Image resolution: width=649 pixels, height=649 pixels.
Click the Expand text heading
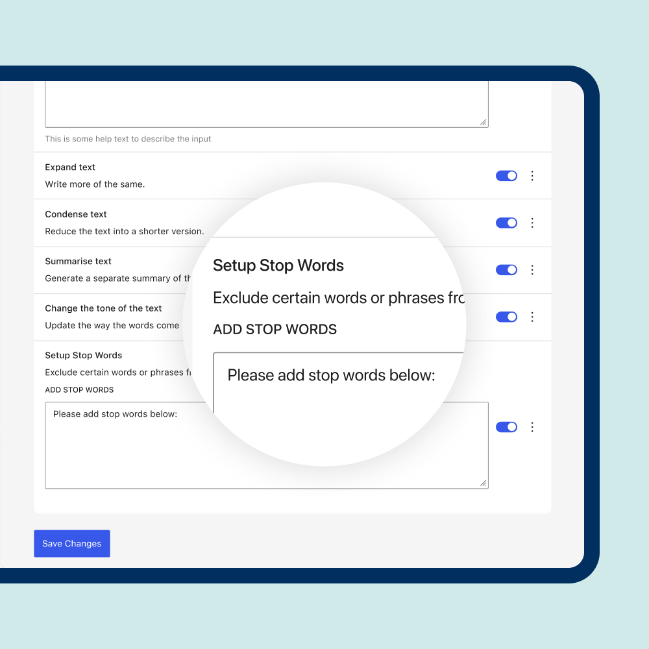[x=70, y=167]
